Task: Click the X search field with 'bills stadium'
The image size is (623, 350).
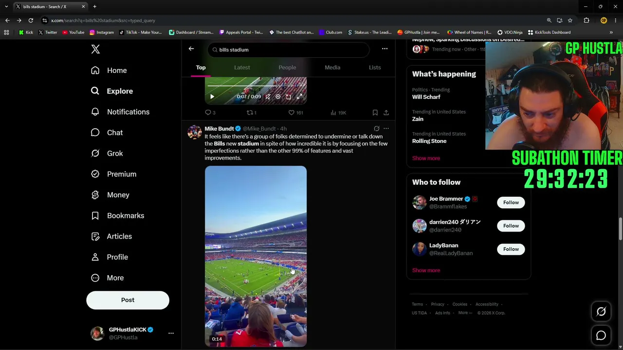Action: [x=289, y=50]
